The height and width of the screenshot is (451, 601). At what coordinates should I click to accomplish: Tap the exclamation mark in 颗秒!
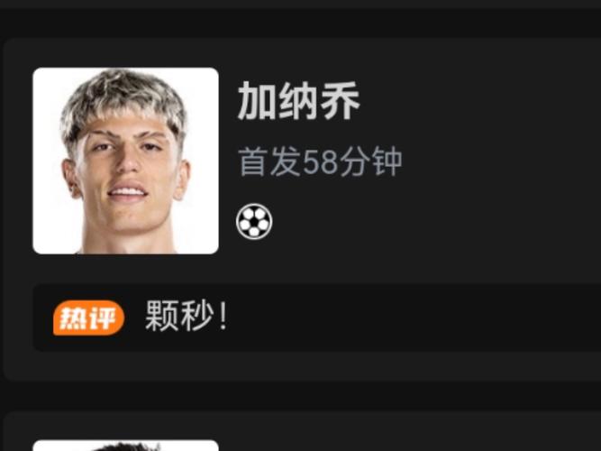click(223, 316)
